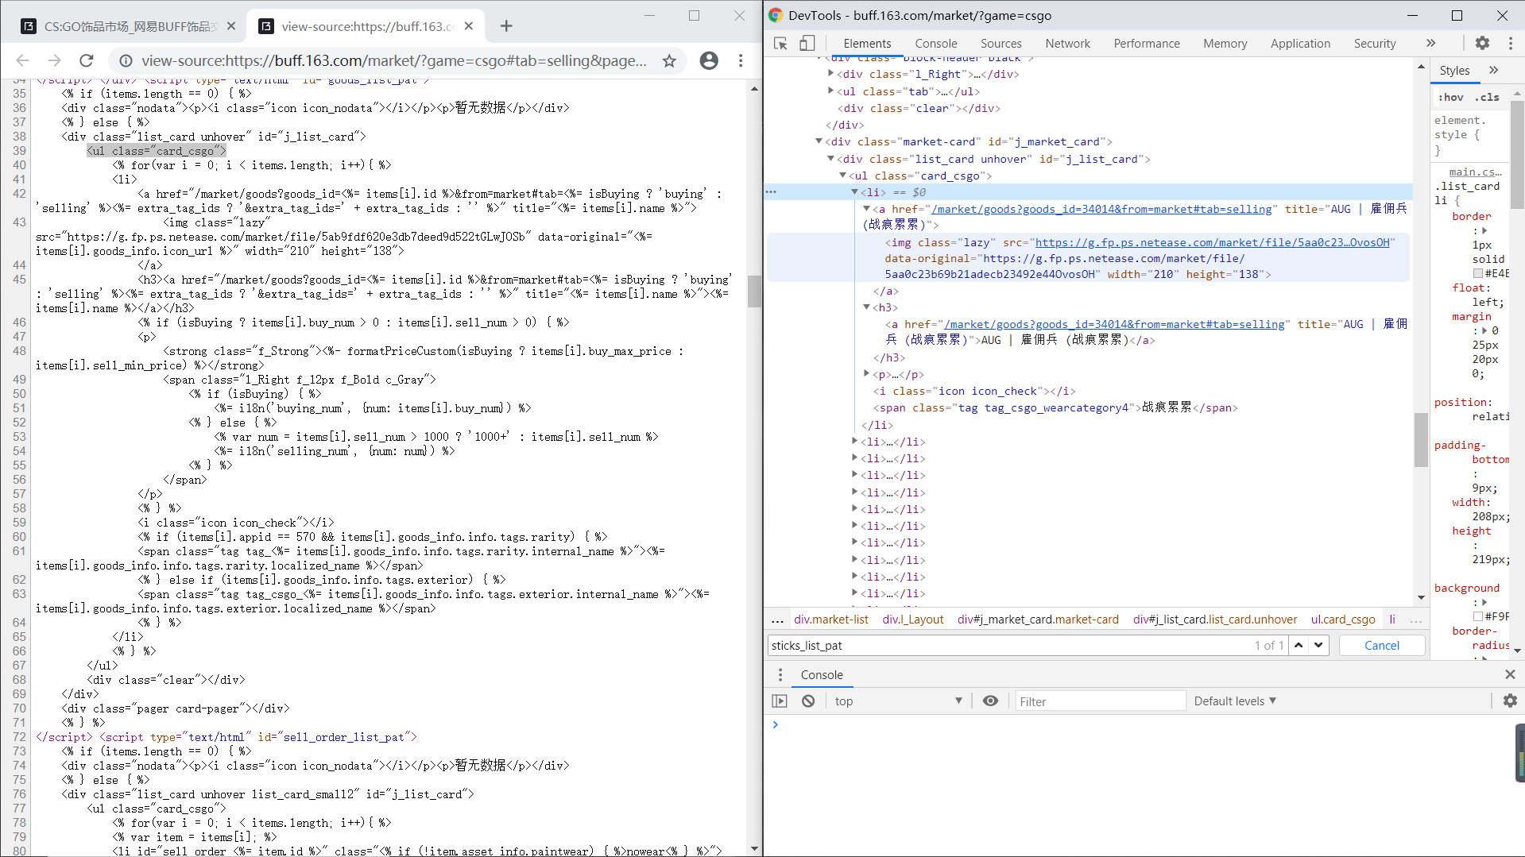Create live expression eye icon
Screen dimensions: 1525x857
pos(990,701)
